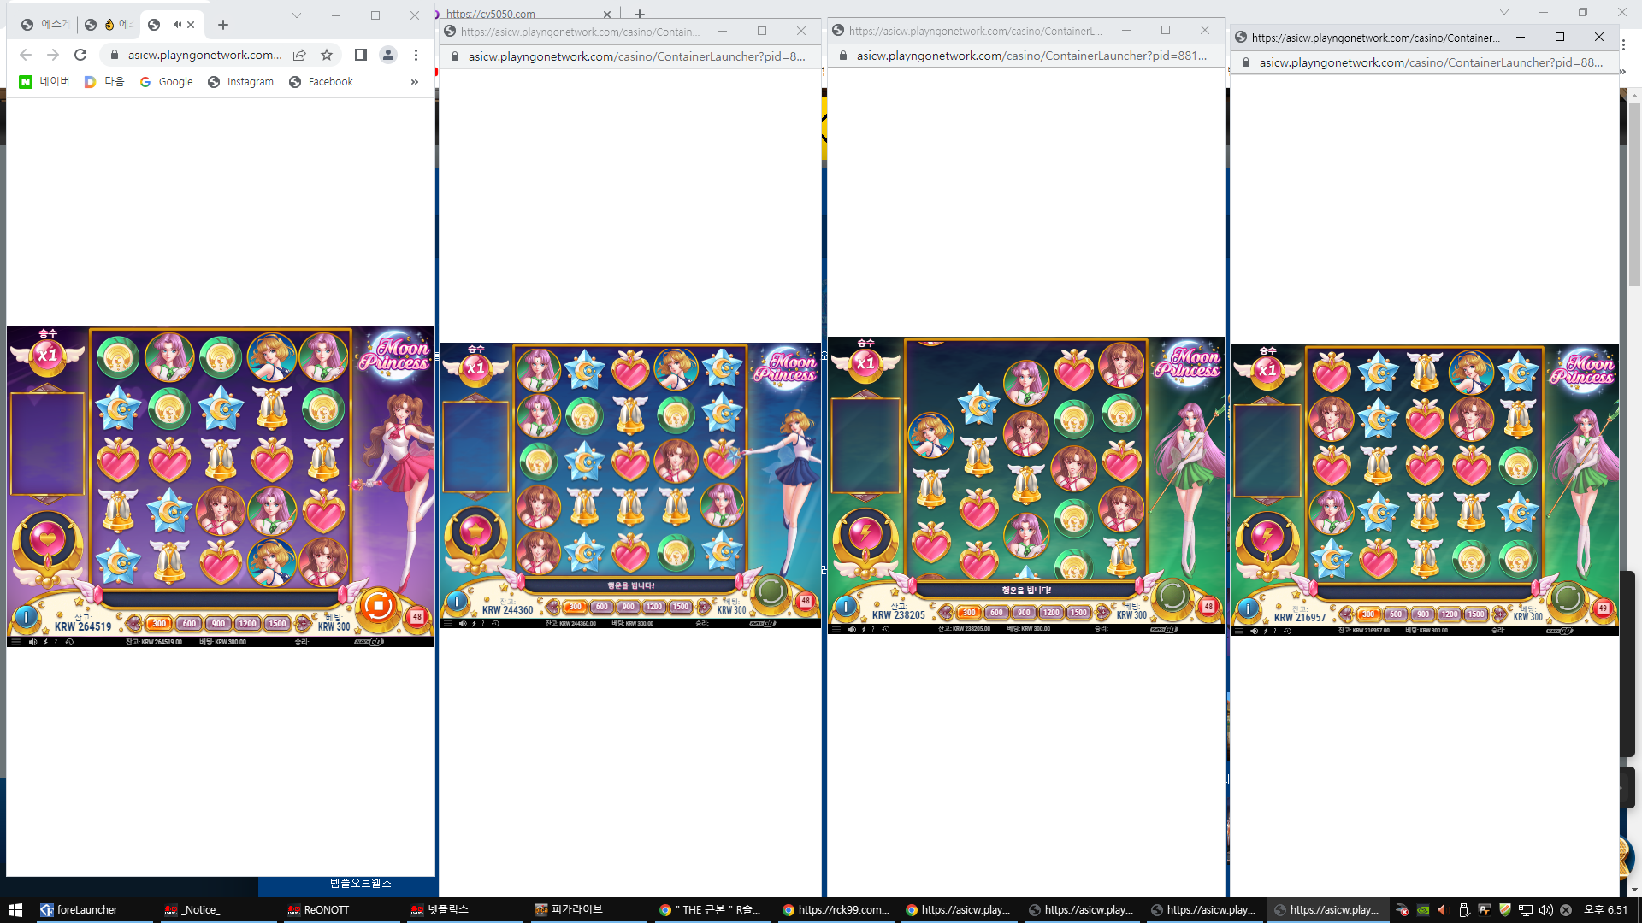Select the 1500 bet in first game
The image size is (1642, 923).
[277, 624]
